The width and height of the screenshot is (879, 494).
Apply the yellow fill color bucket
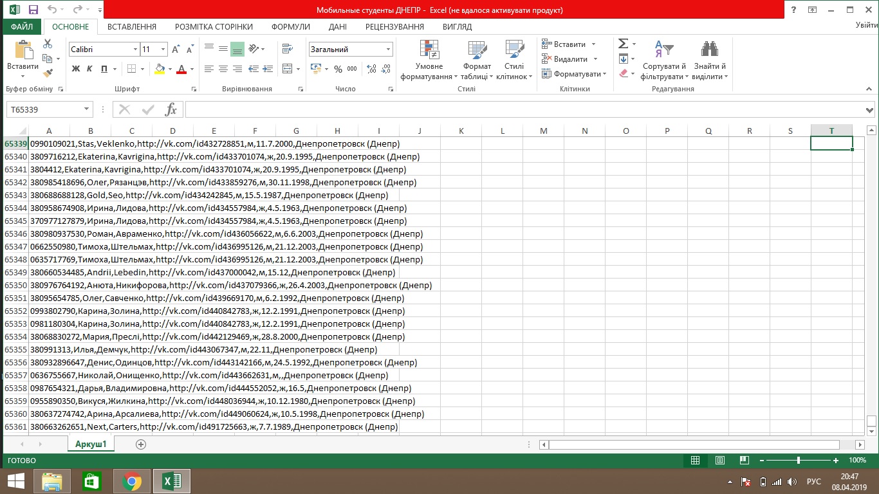click(160, 69)
